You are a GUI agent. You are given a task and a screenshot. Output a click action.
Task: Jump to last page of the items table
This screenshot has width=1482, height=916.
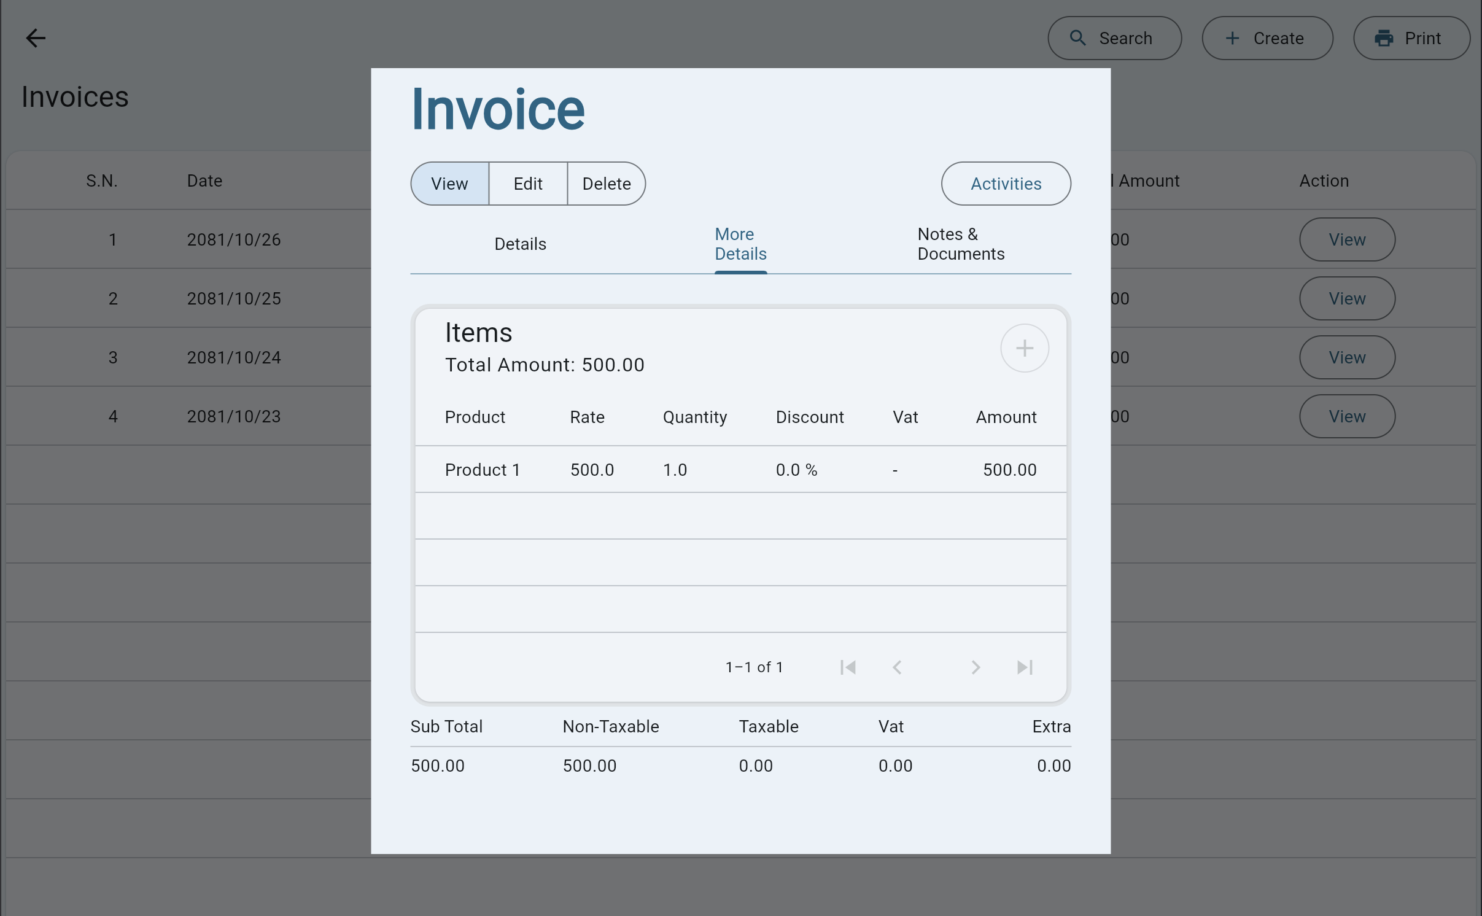[x=1025, y=667]
